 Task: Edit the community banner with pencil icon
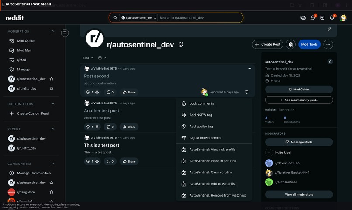pos(329,29)
